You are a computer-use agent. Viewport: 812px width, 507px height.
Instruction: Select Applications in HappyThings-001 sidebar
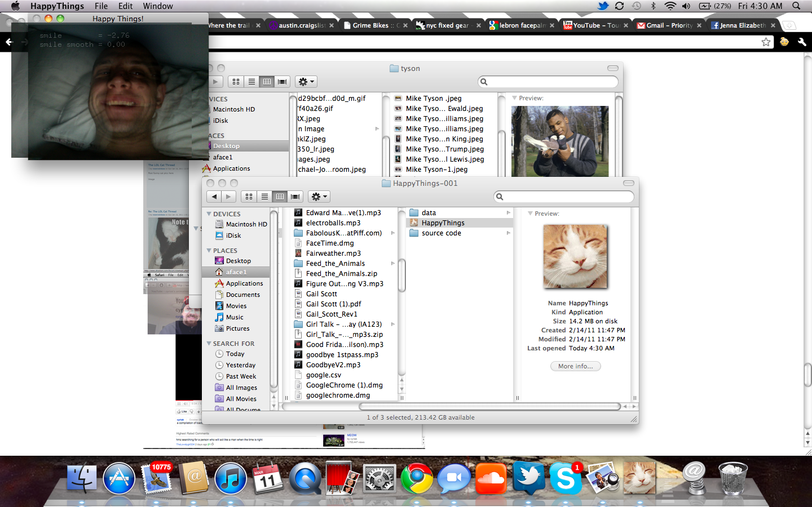tap(244, 283)
